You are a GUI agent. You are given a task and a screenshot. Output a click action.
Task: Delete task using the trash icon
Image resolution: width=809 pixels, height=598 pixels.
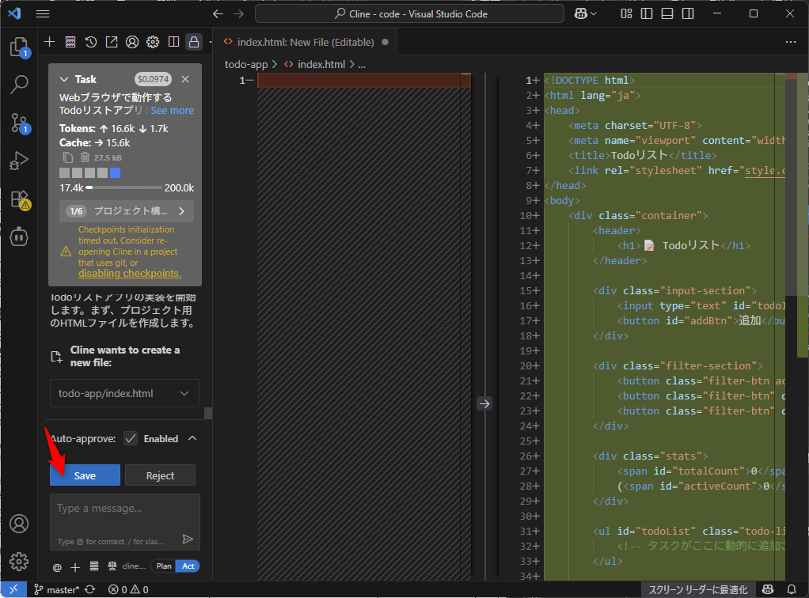[x=85, y=157]
